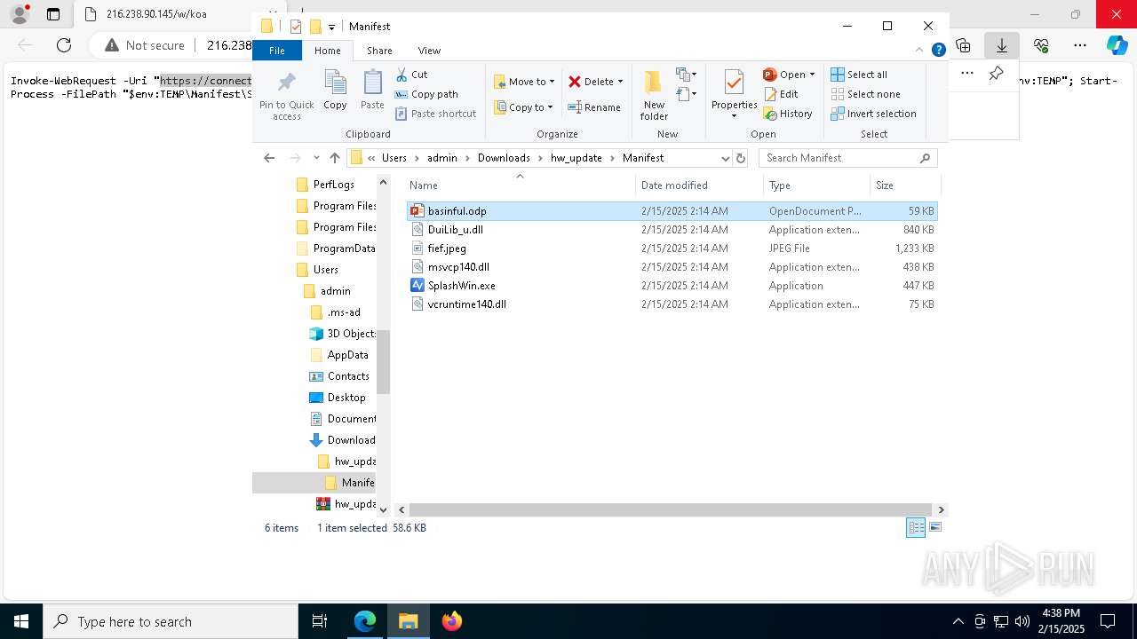Open recent locations dropdown
1137x639 pixels.
coord(315,158)
